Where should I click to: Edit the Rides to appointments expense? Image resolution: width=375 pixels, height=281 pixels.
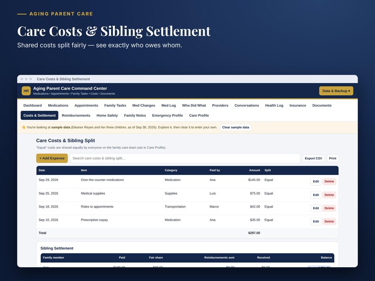[316, 208]
